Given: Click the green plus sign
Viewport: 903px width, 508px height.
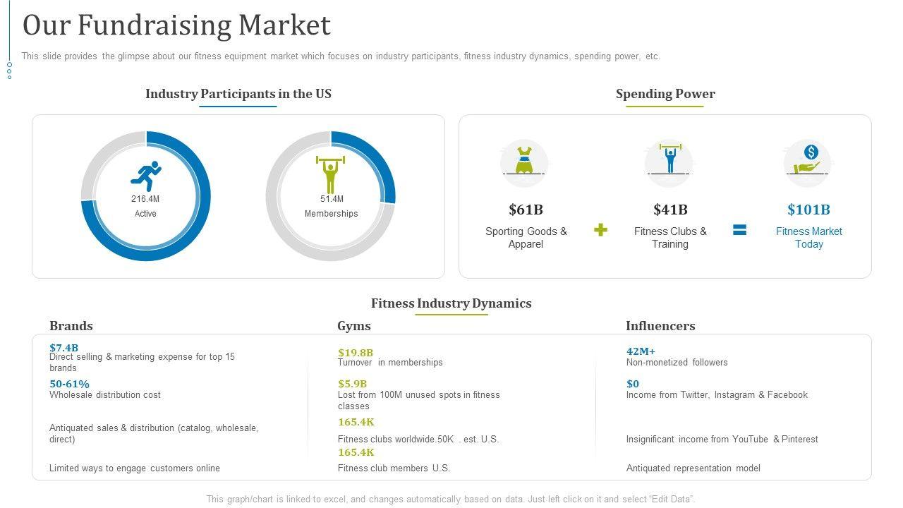Looking at the screenshot, I should [600, 230].
